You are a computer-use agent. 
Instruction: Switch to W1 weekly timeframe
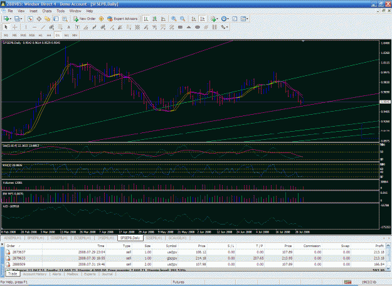(66, 35)
